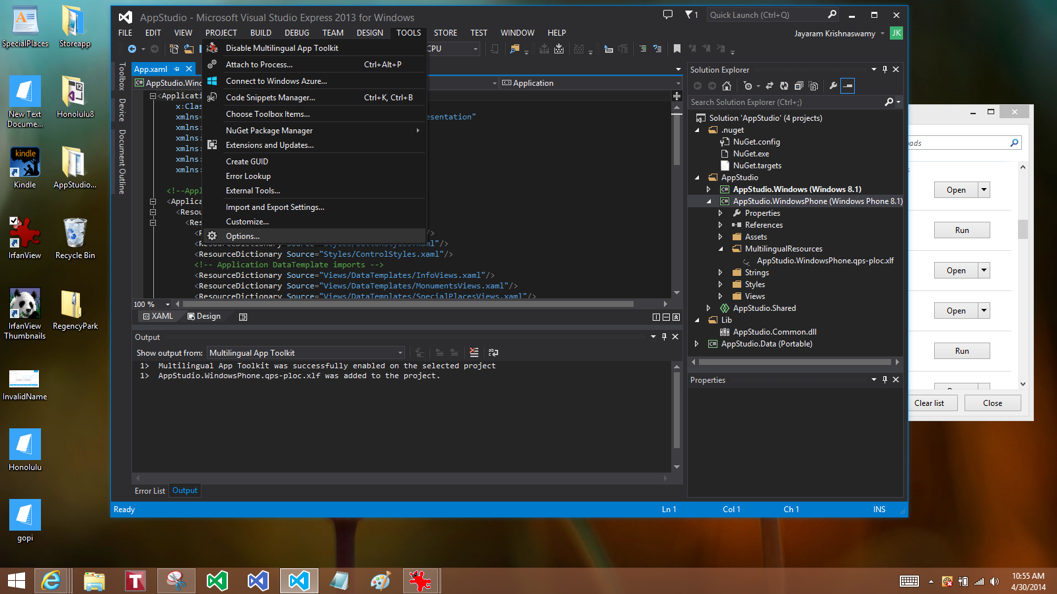Open the notifications flag icon

pyautogui.click(x=690, y=15)
